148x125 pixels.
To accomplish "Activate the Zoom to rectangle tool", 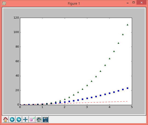I will point(32,120).
